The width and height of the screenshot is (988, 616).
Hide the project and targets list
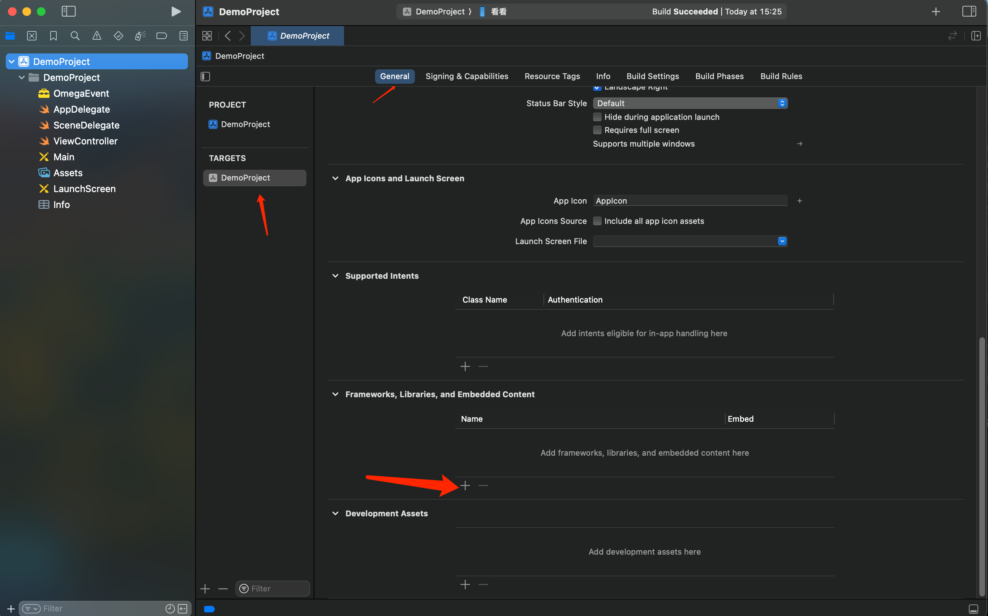(x=205, y=77)
